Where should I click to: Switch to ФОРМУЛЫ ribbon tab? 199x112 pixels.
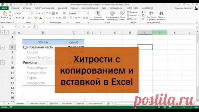pos(62,8)
